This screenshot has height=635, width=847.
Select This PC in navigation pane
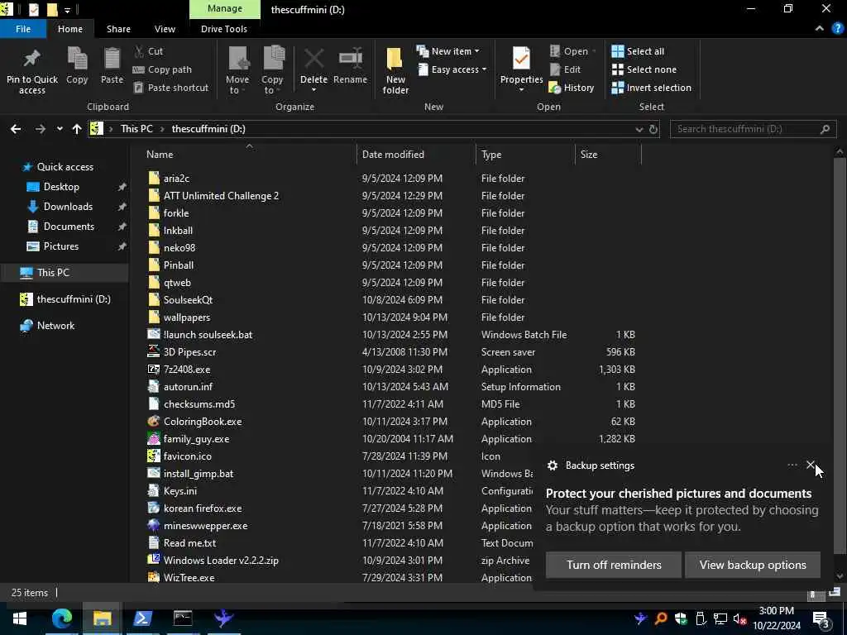click(x=53, y=273)
